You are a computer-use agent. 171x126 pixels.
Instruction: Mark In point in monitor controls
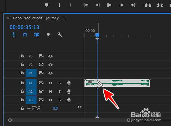59,5
